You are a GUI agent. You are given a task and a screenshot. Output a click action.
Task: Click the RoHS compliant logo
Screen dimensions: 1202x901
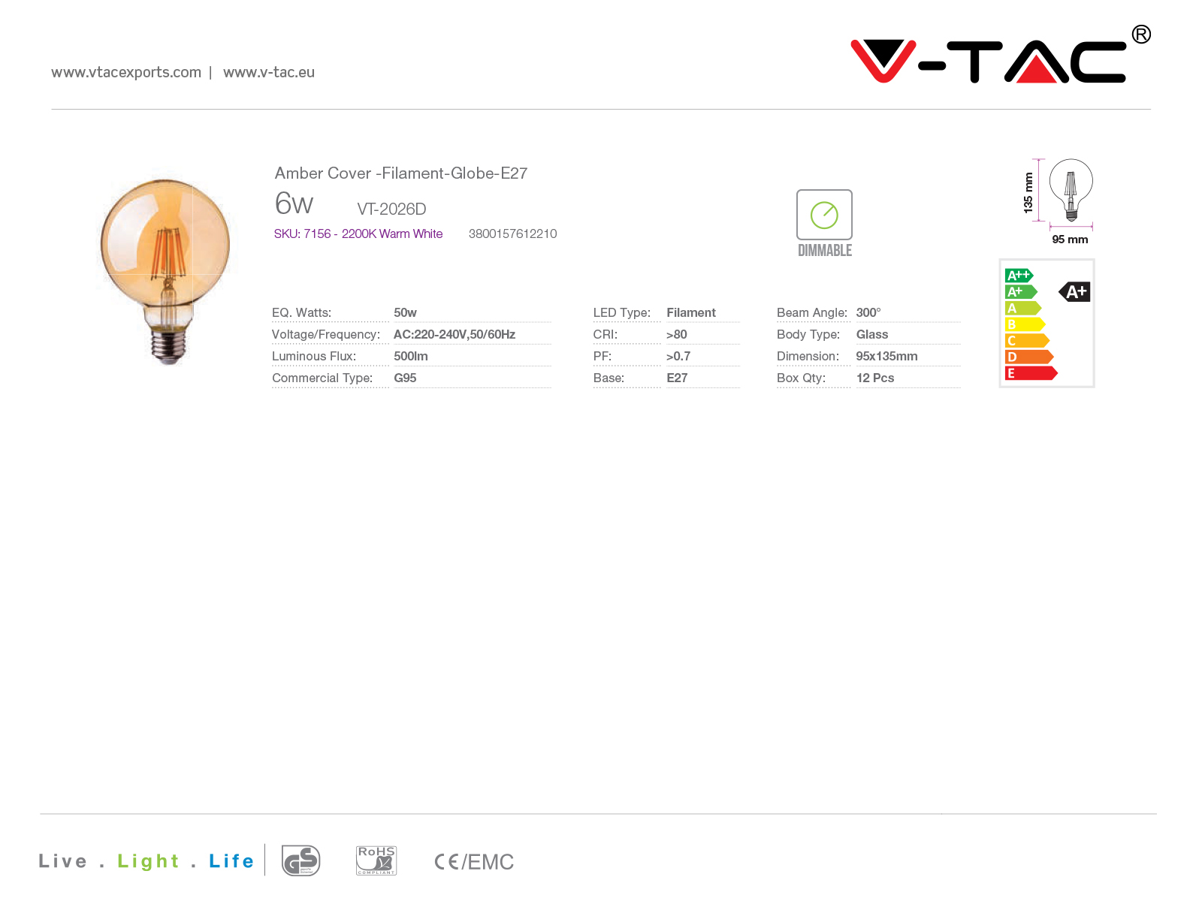376,860
